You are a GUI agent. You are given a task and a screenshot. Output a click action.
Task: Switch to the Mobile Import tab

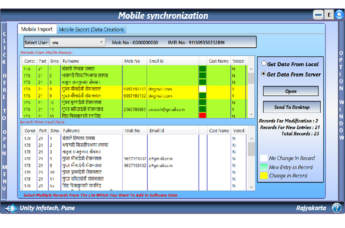[x=37, y=29]
